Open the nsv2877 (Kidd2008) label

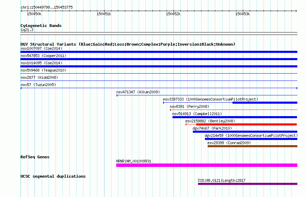(39, 77)
